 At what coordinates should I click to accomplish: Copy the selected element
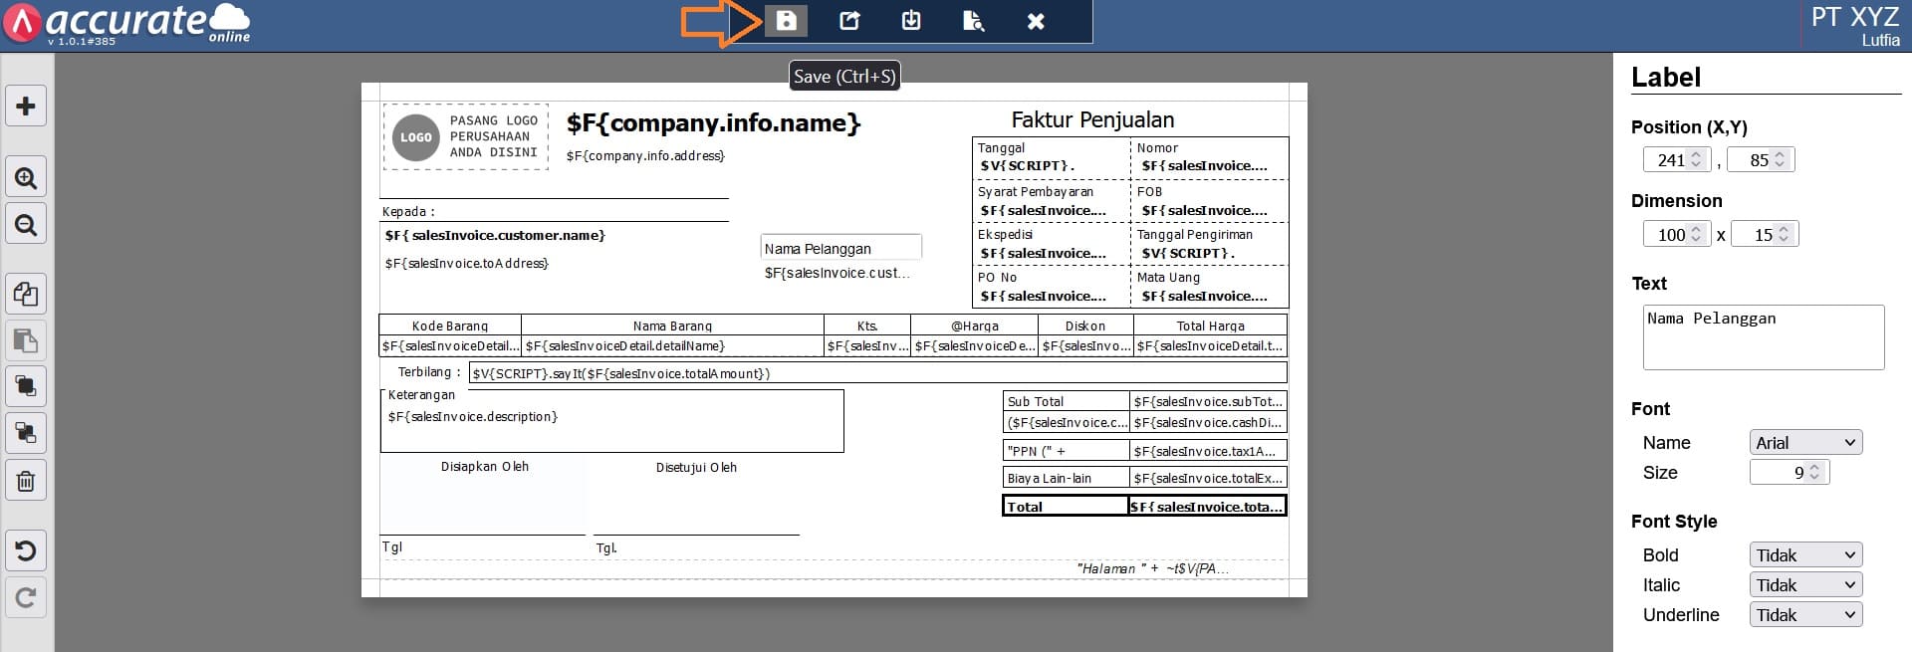[26, 295]
